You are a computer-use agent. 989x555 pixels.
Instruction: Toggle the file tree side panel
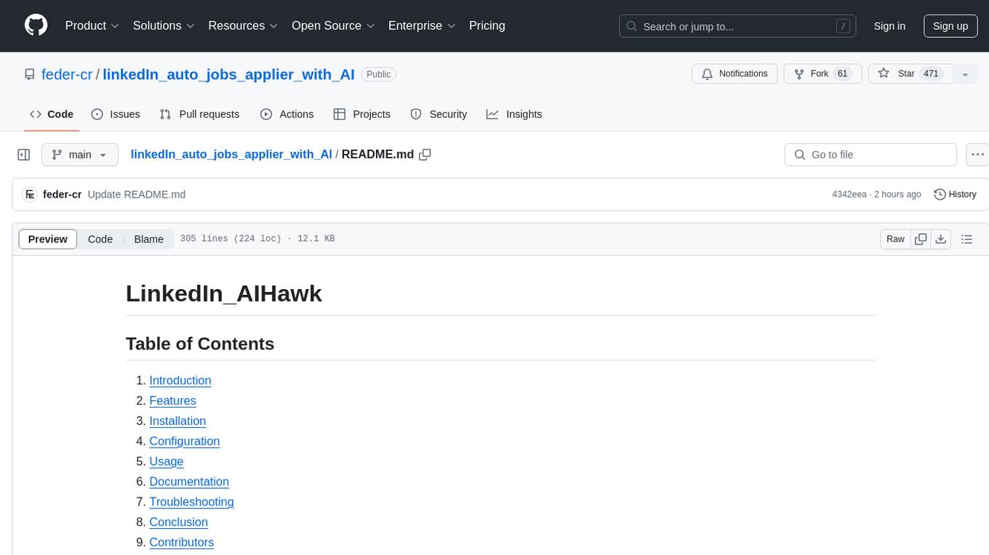click(24, 155)
